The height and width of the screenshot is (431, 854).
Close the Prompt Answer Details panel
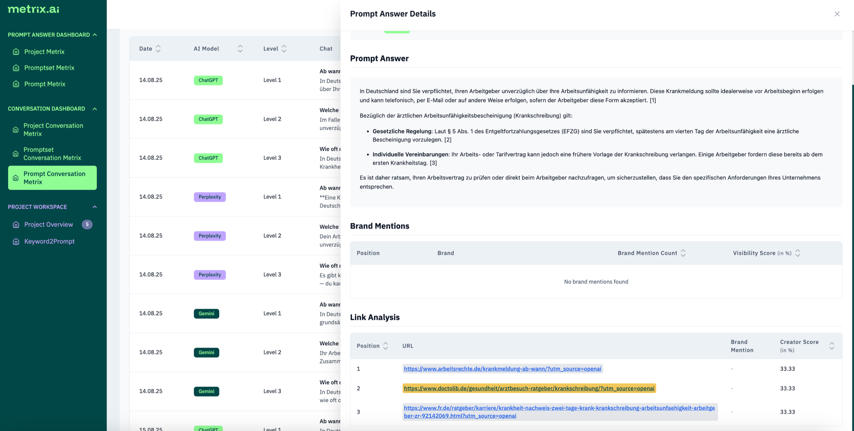pos(837,14)
